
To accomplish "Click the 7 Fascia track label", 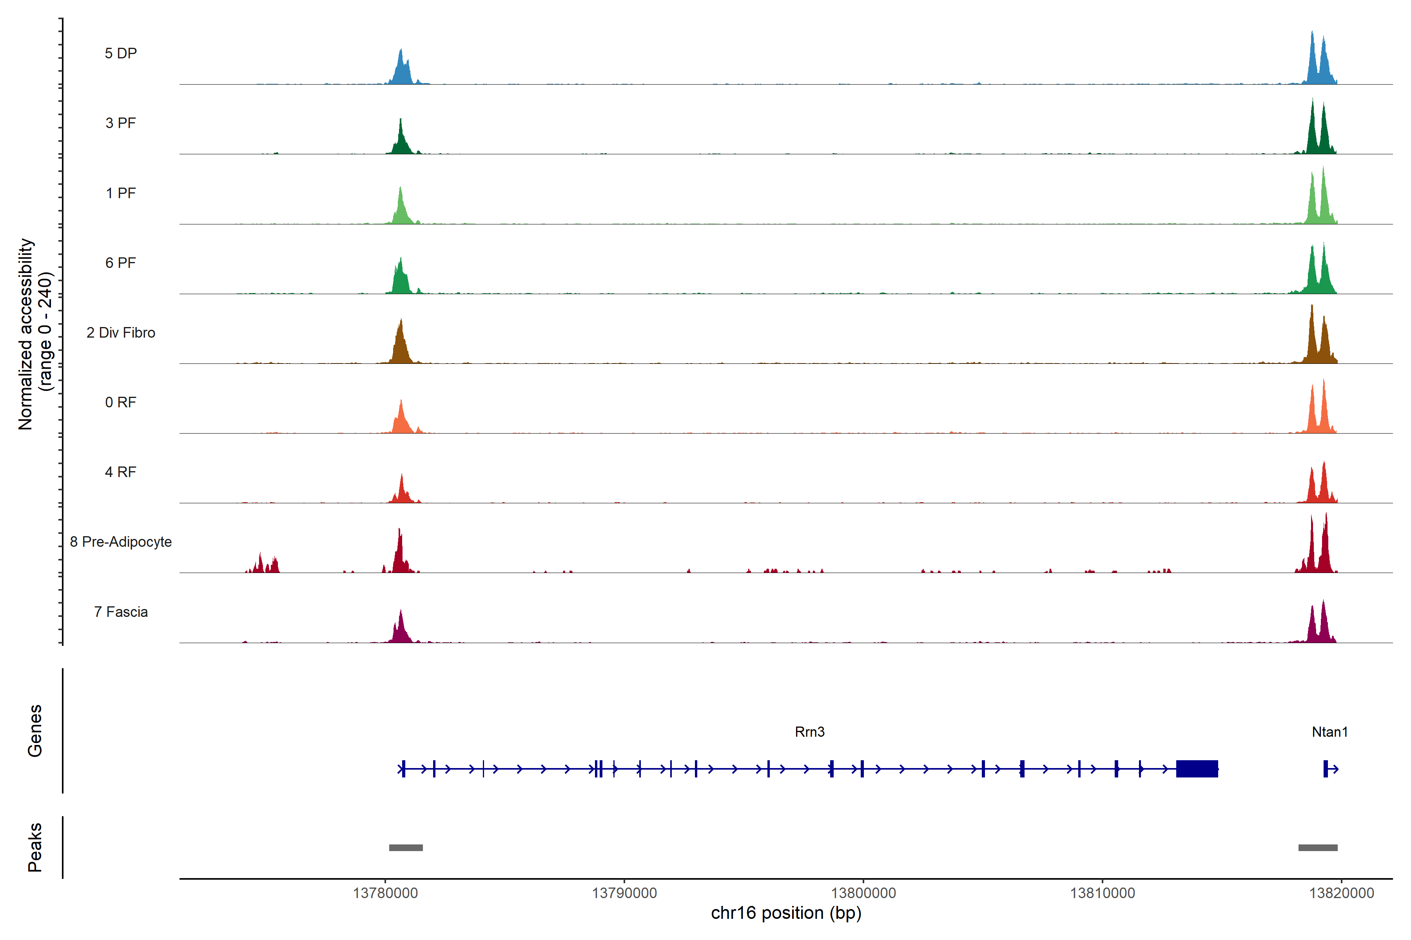I will pyautogui.click(x=121, y=611).
